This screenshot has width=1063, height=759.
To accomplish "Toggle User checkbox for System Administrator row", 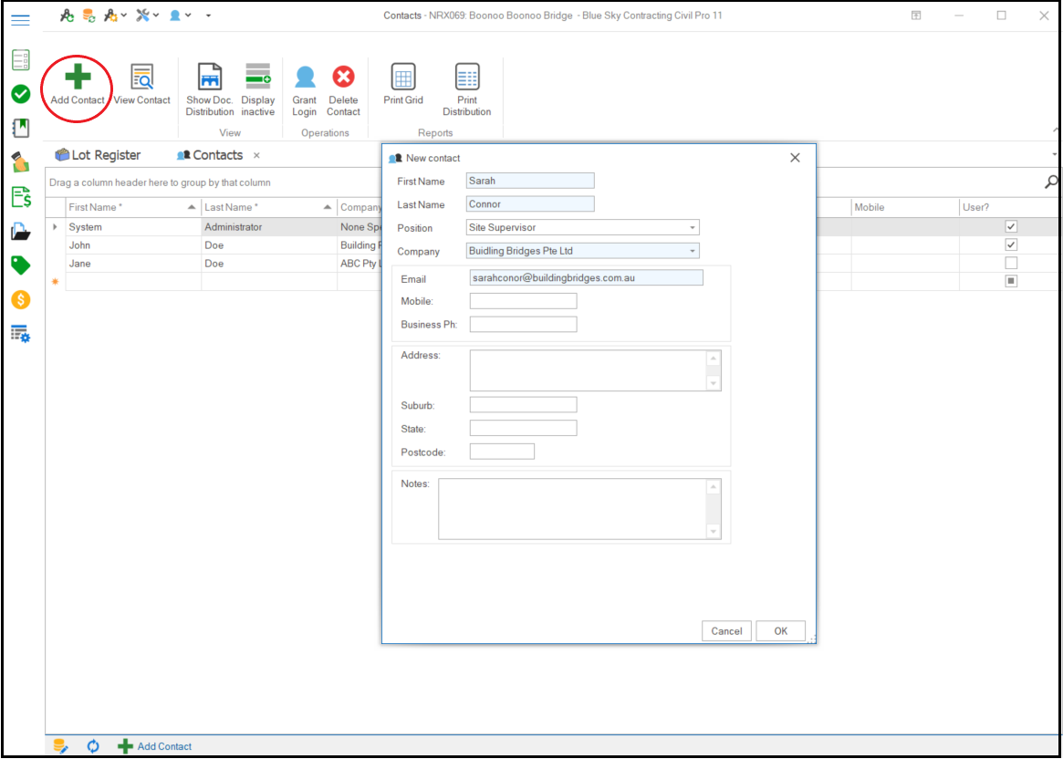I will (1010, 227).
